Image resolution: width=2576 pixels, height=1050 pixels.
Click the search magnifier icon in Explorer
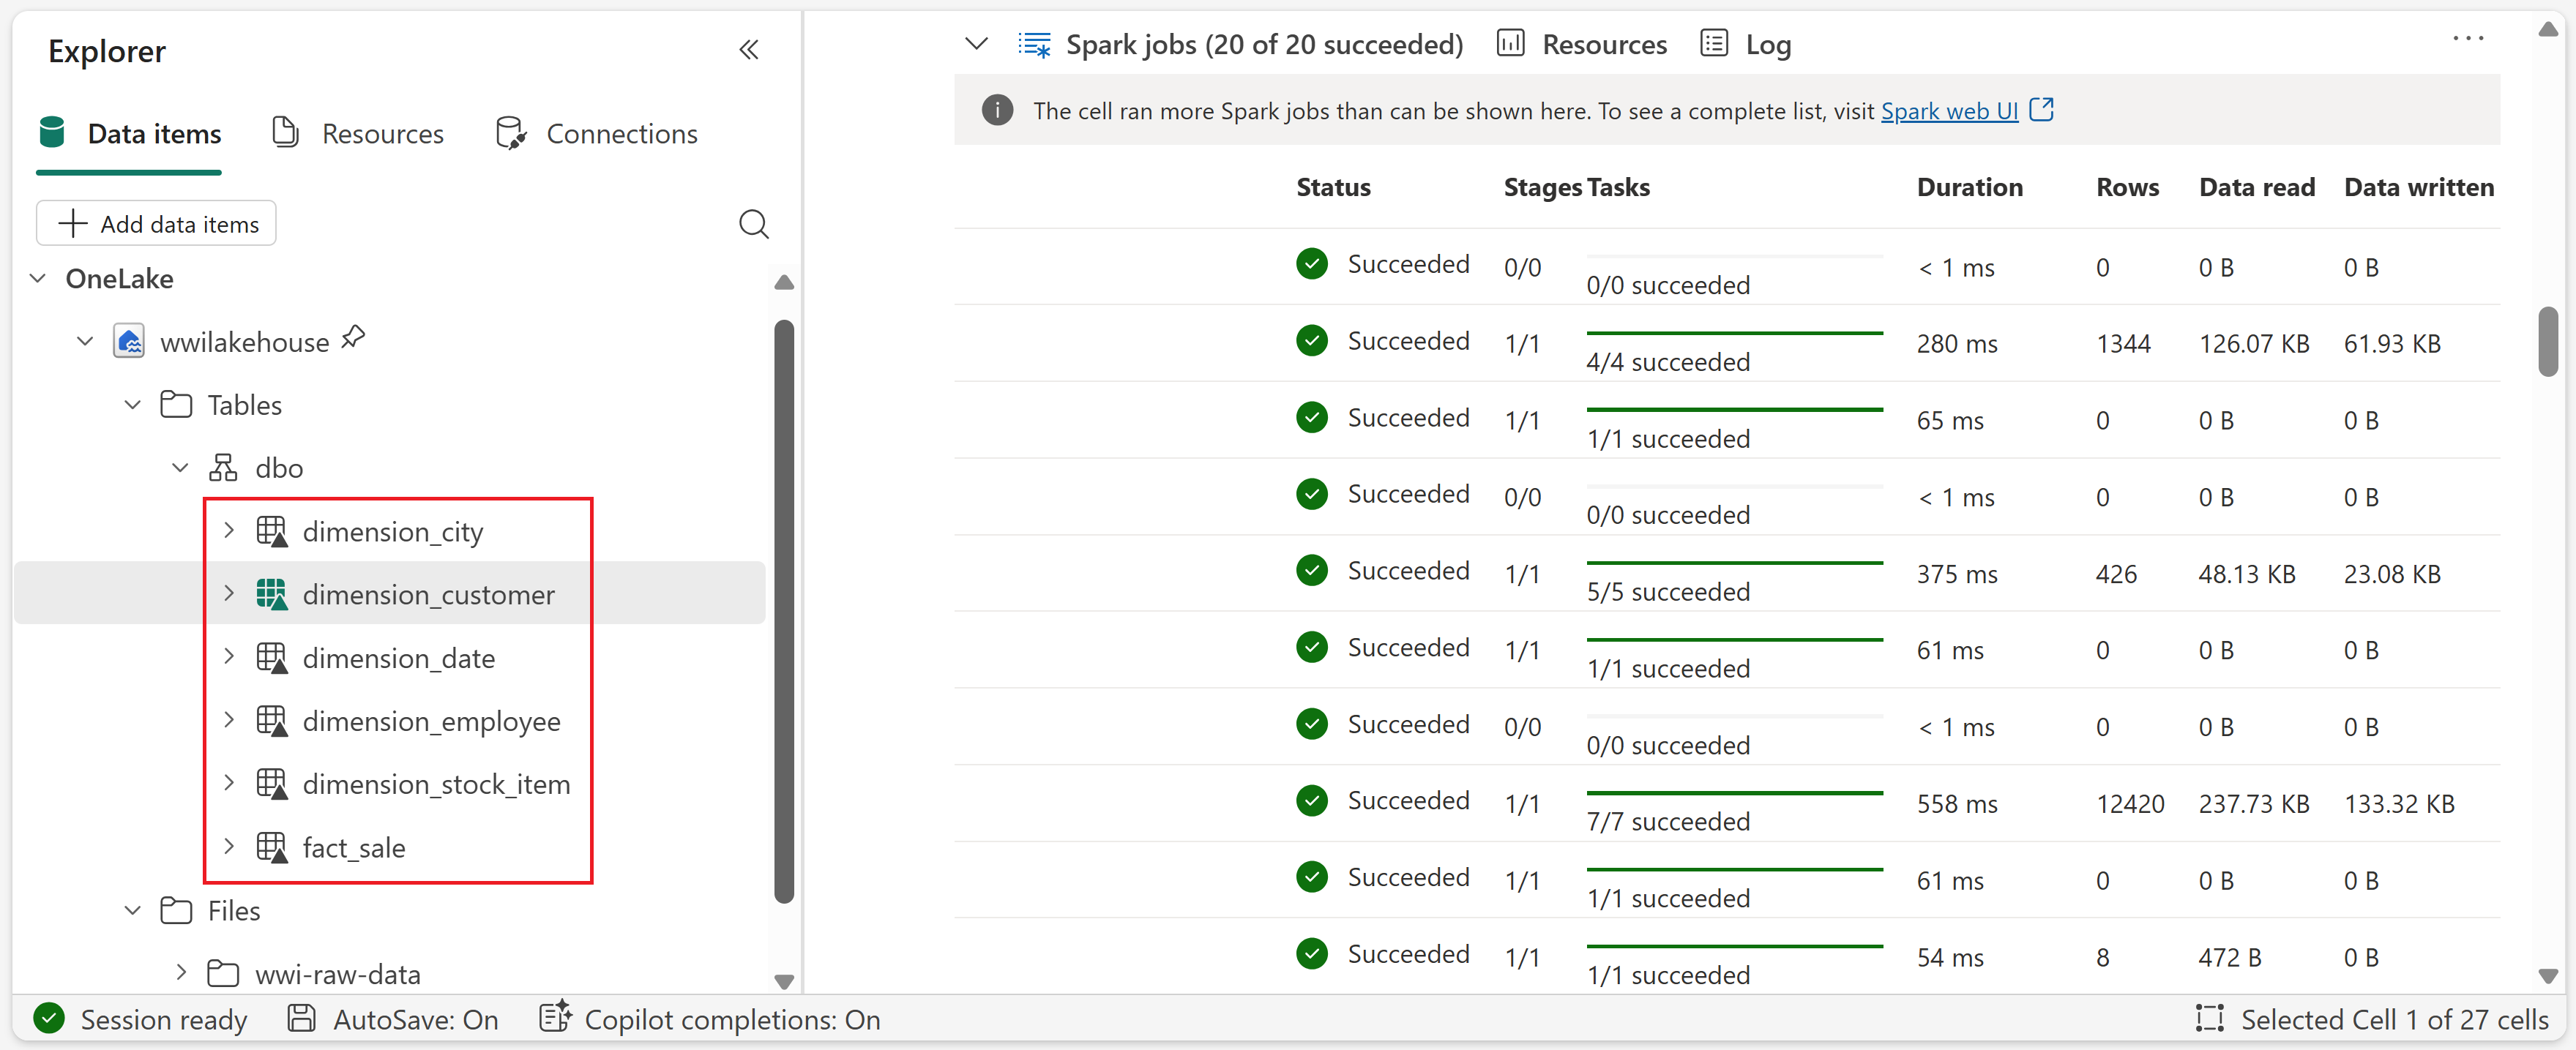pyautogui.click(x=753, y=224)
